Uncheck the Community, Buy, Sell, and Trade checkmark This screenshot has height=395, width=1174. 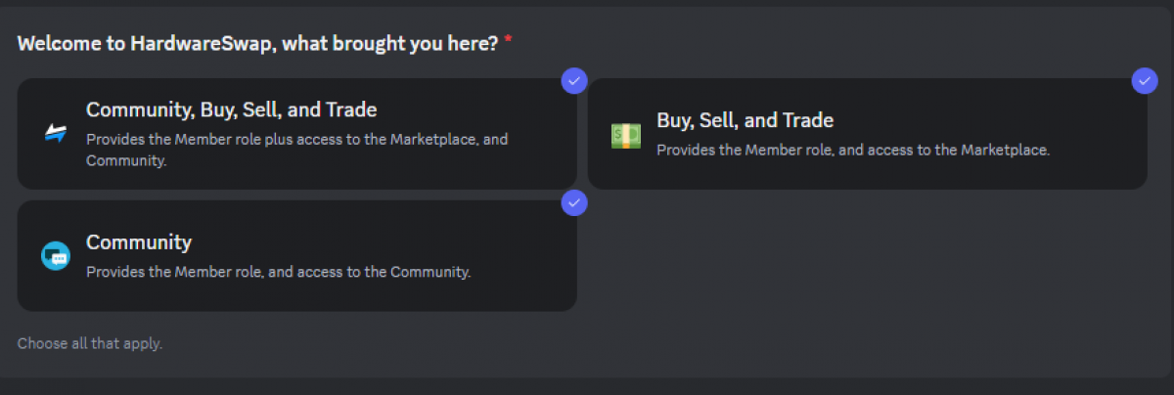(x=574, y=80)
